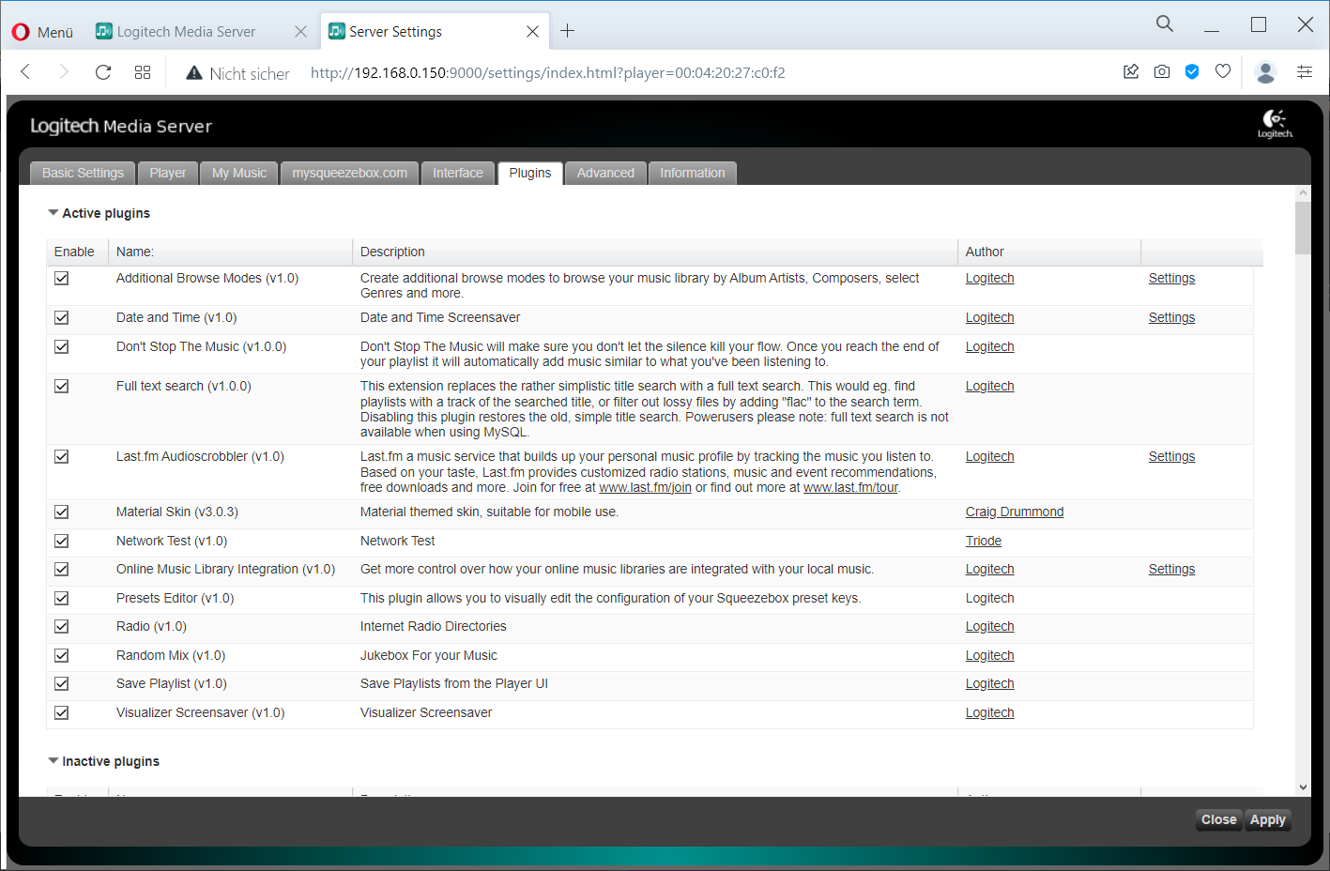Open the Basic Settings tab

tap(83, 173)
